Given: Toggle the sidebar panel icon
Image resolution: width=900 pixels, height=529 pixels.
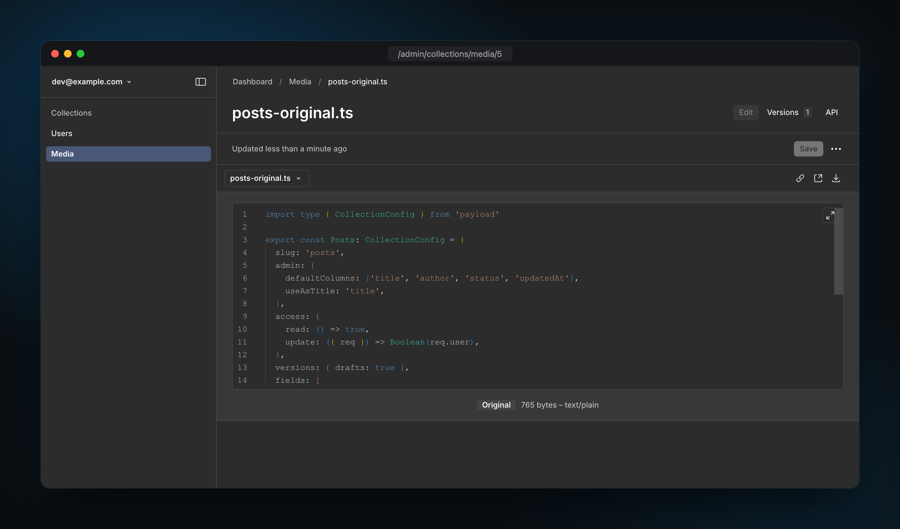Looking at the screenshot, I should [200, 82].
